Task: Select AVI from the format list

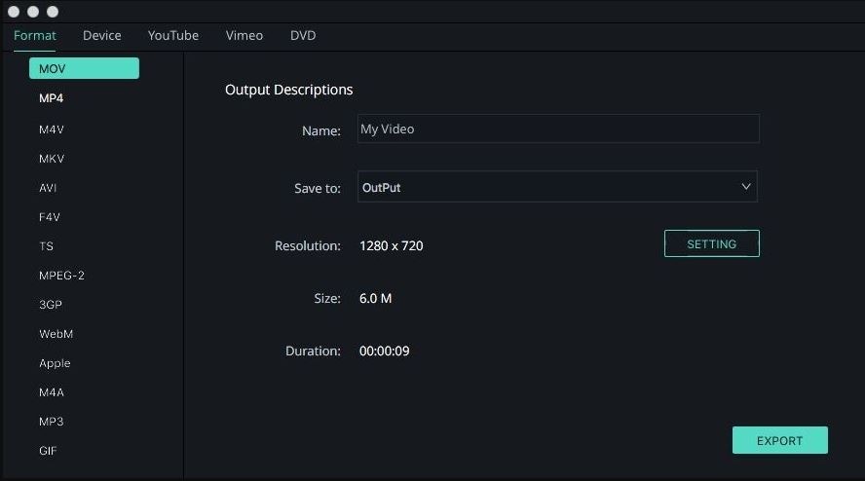Action: [x=48, y=188]
